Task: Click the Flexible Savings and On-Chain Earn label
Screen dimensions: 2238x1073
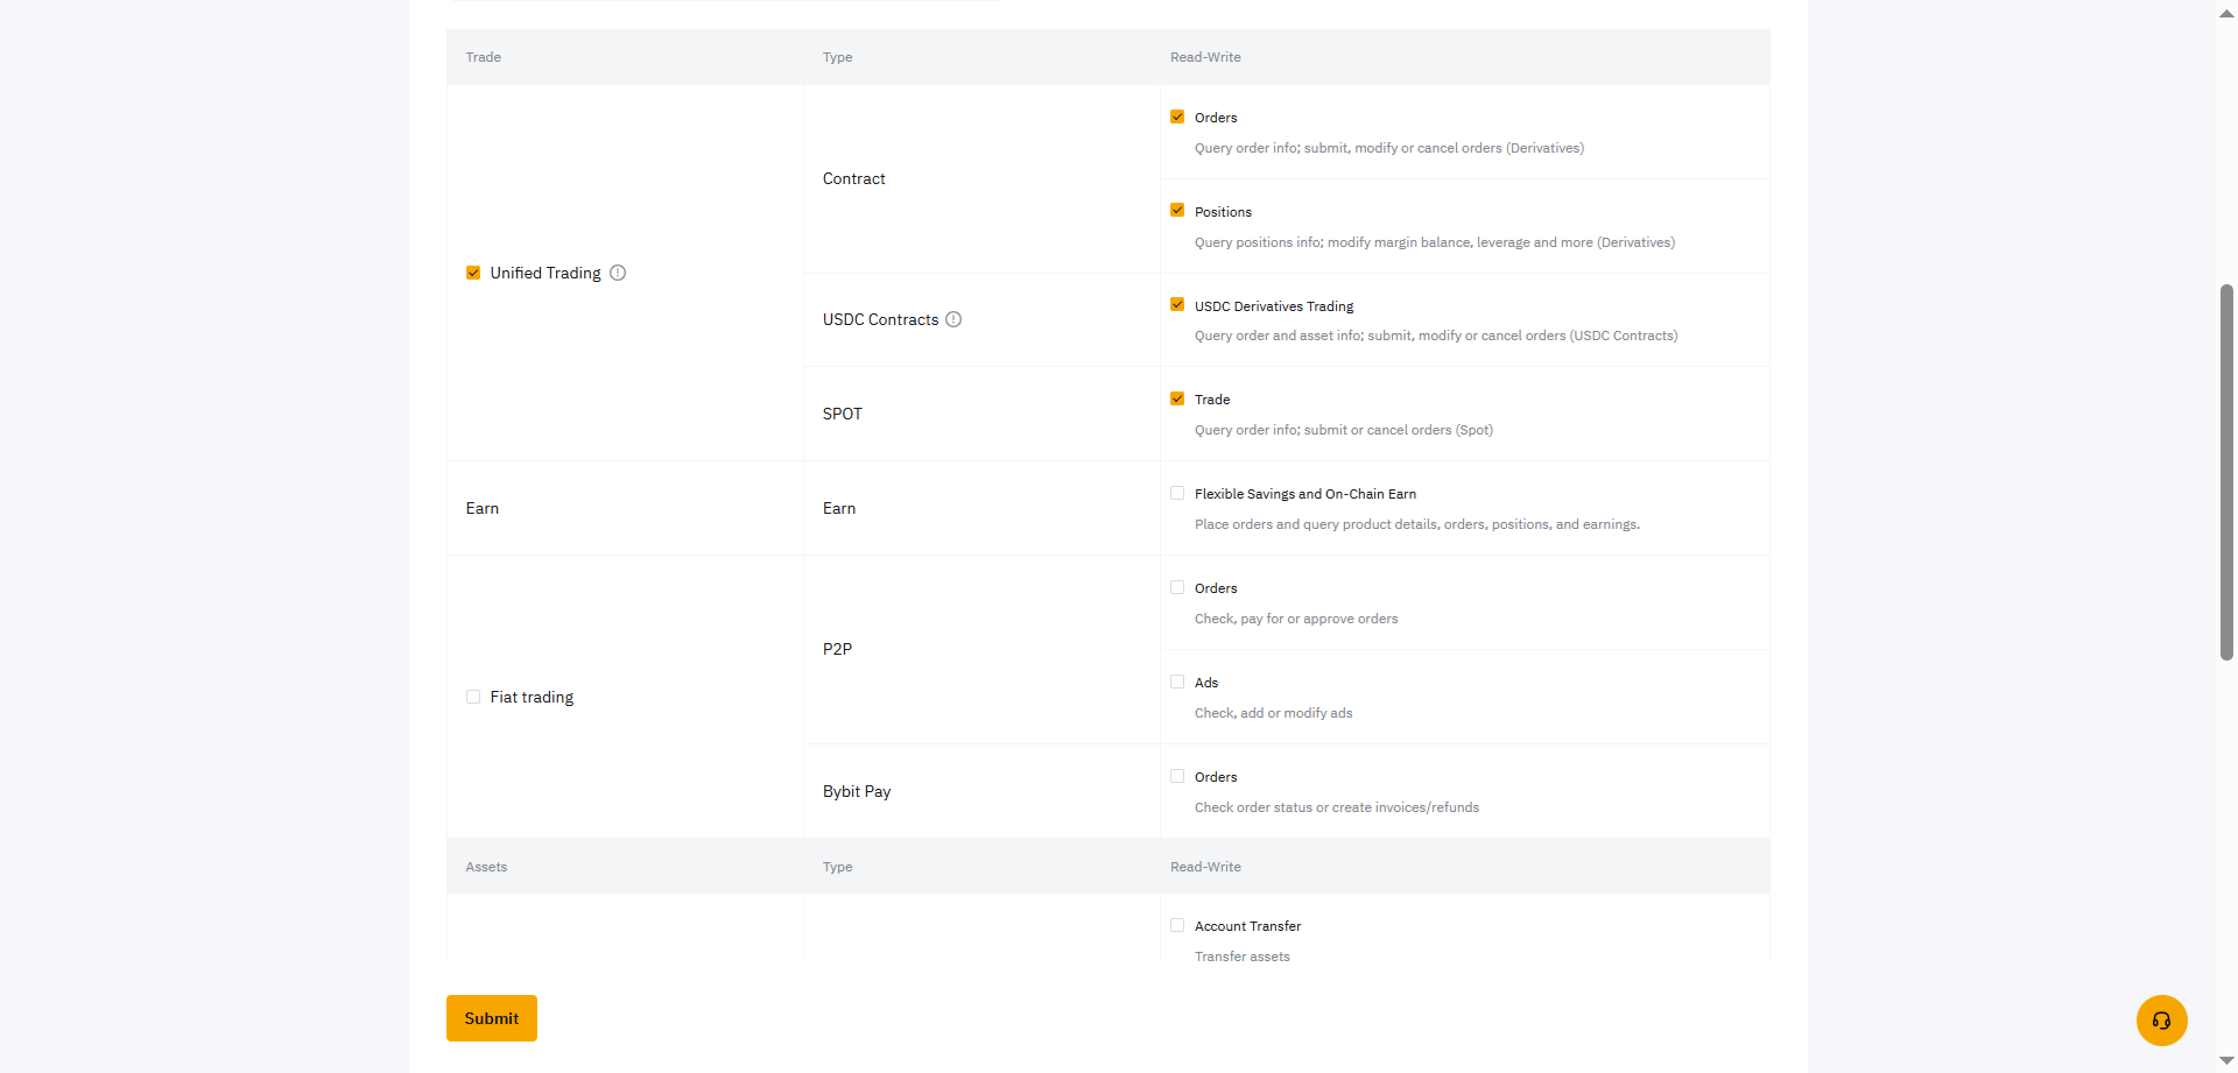Action: click(x=1304, y=494)
